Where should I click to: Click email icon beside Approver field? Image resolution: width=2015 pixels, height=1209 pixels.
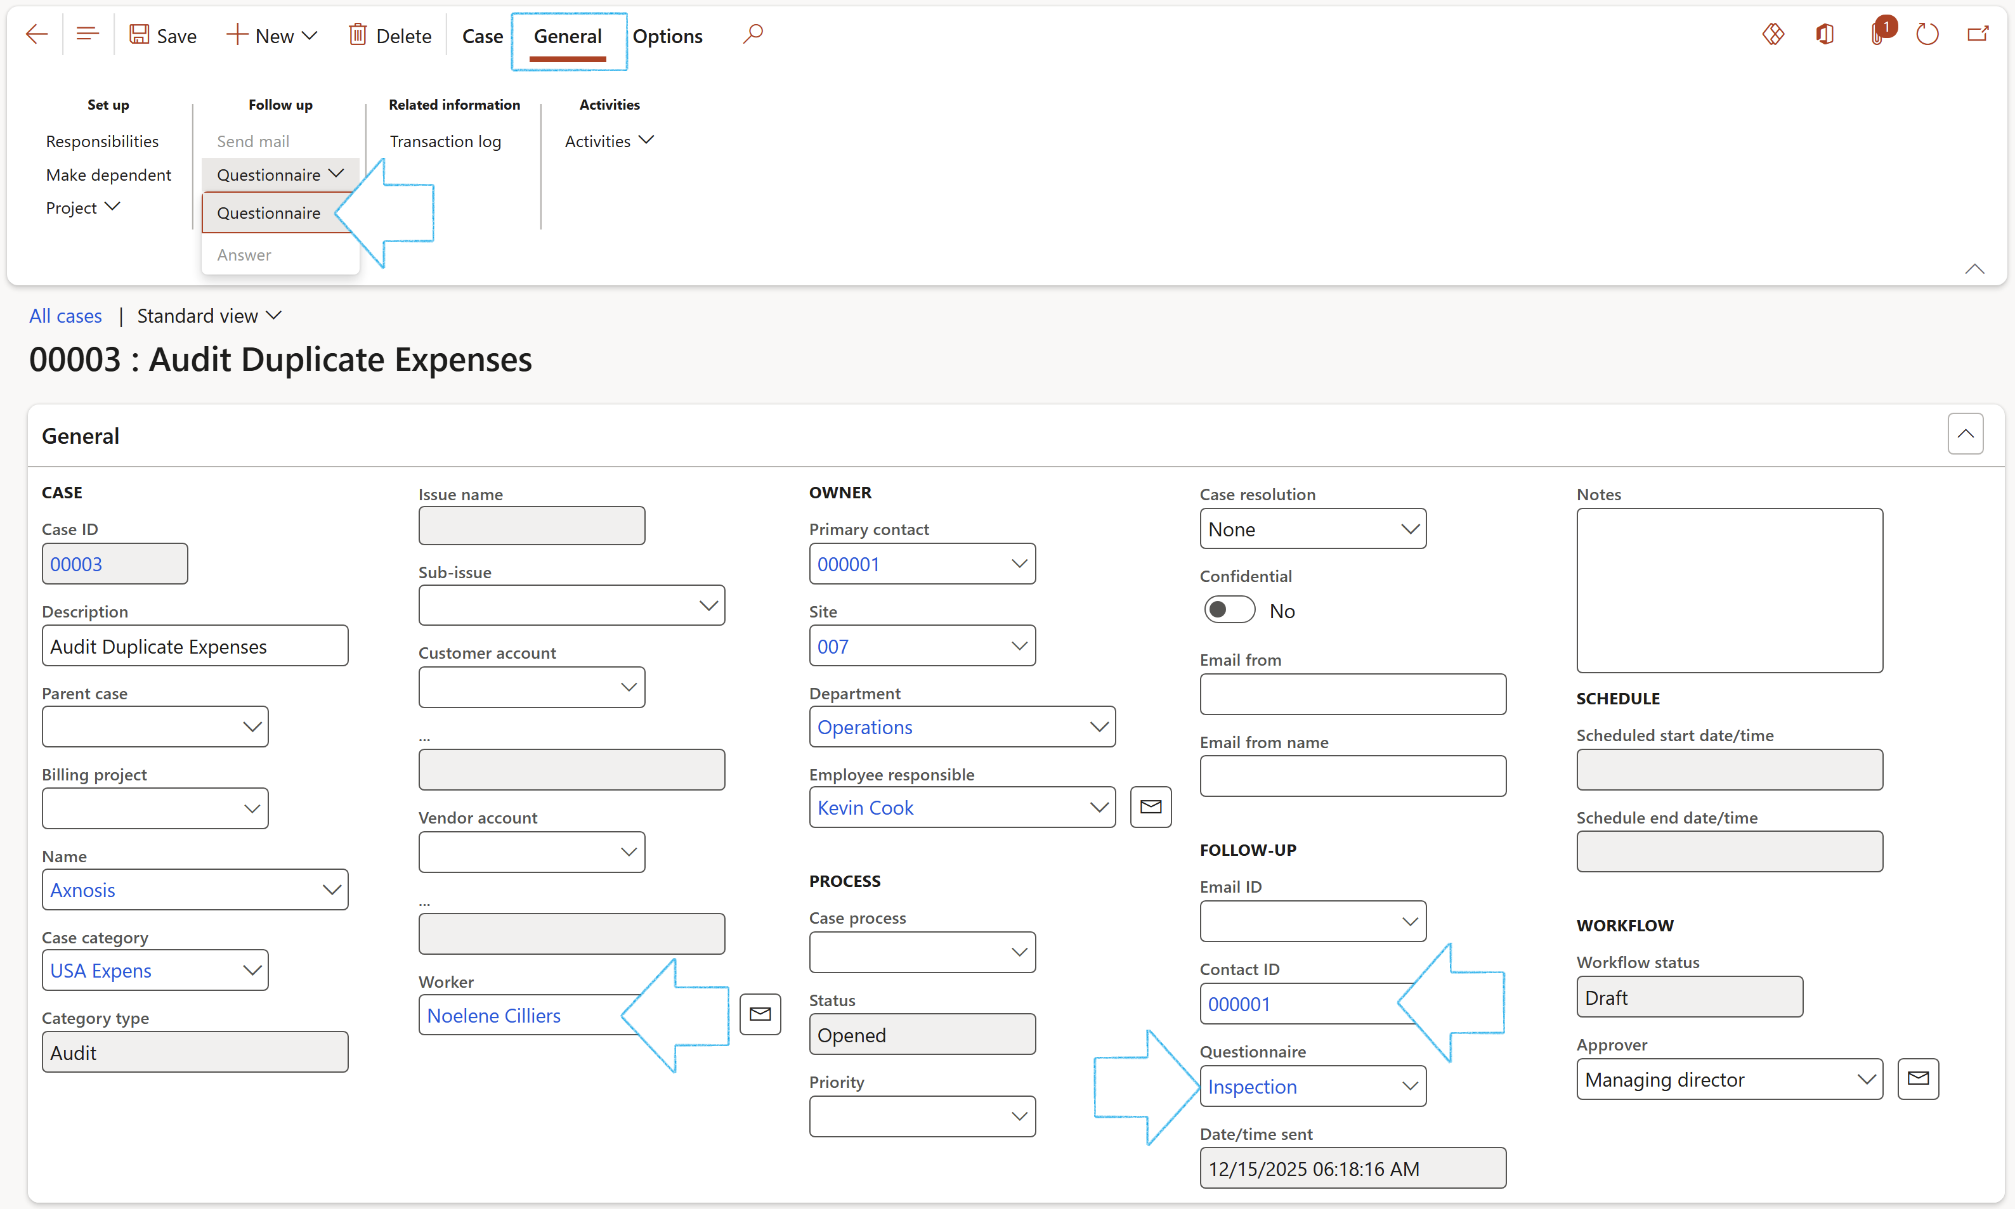(x=1918, y=1078)
